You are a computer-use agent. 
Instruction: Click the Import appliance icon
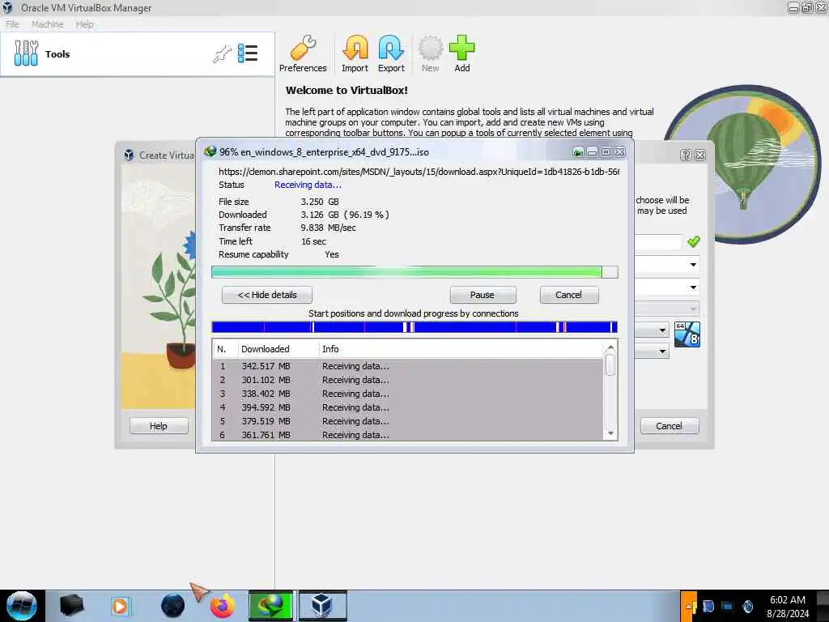355,53
